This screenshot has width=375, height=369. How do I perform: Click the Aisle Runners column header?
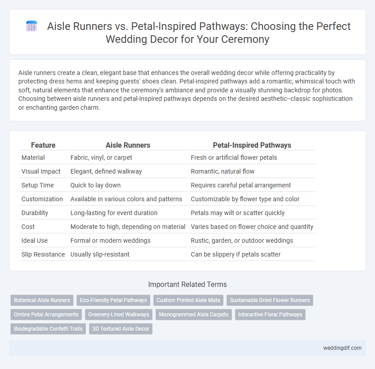pyautogui.click(x=128, y=145)
